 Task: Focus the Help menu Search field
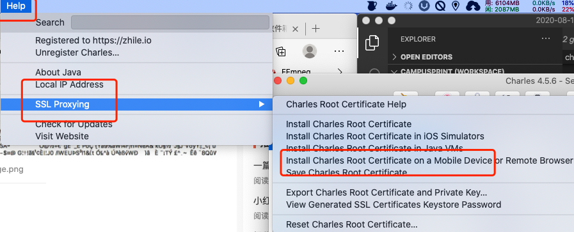pyautogui.click(x=170, y=22)
